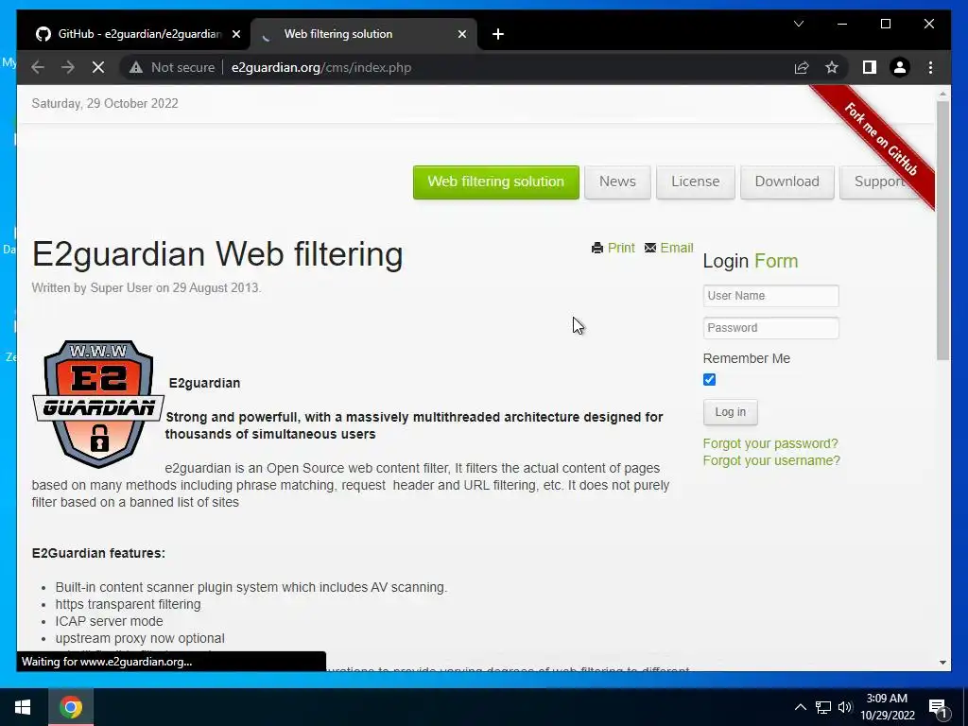968x726 pixels.
Task: Click the Not secure warning icon
Action: pyautogui.click(x=136, y=67)
